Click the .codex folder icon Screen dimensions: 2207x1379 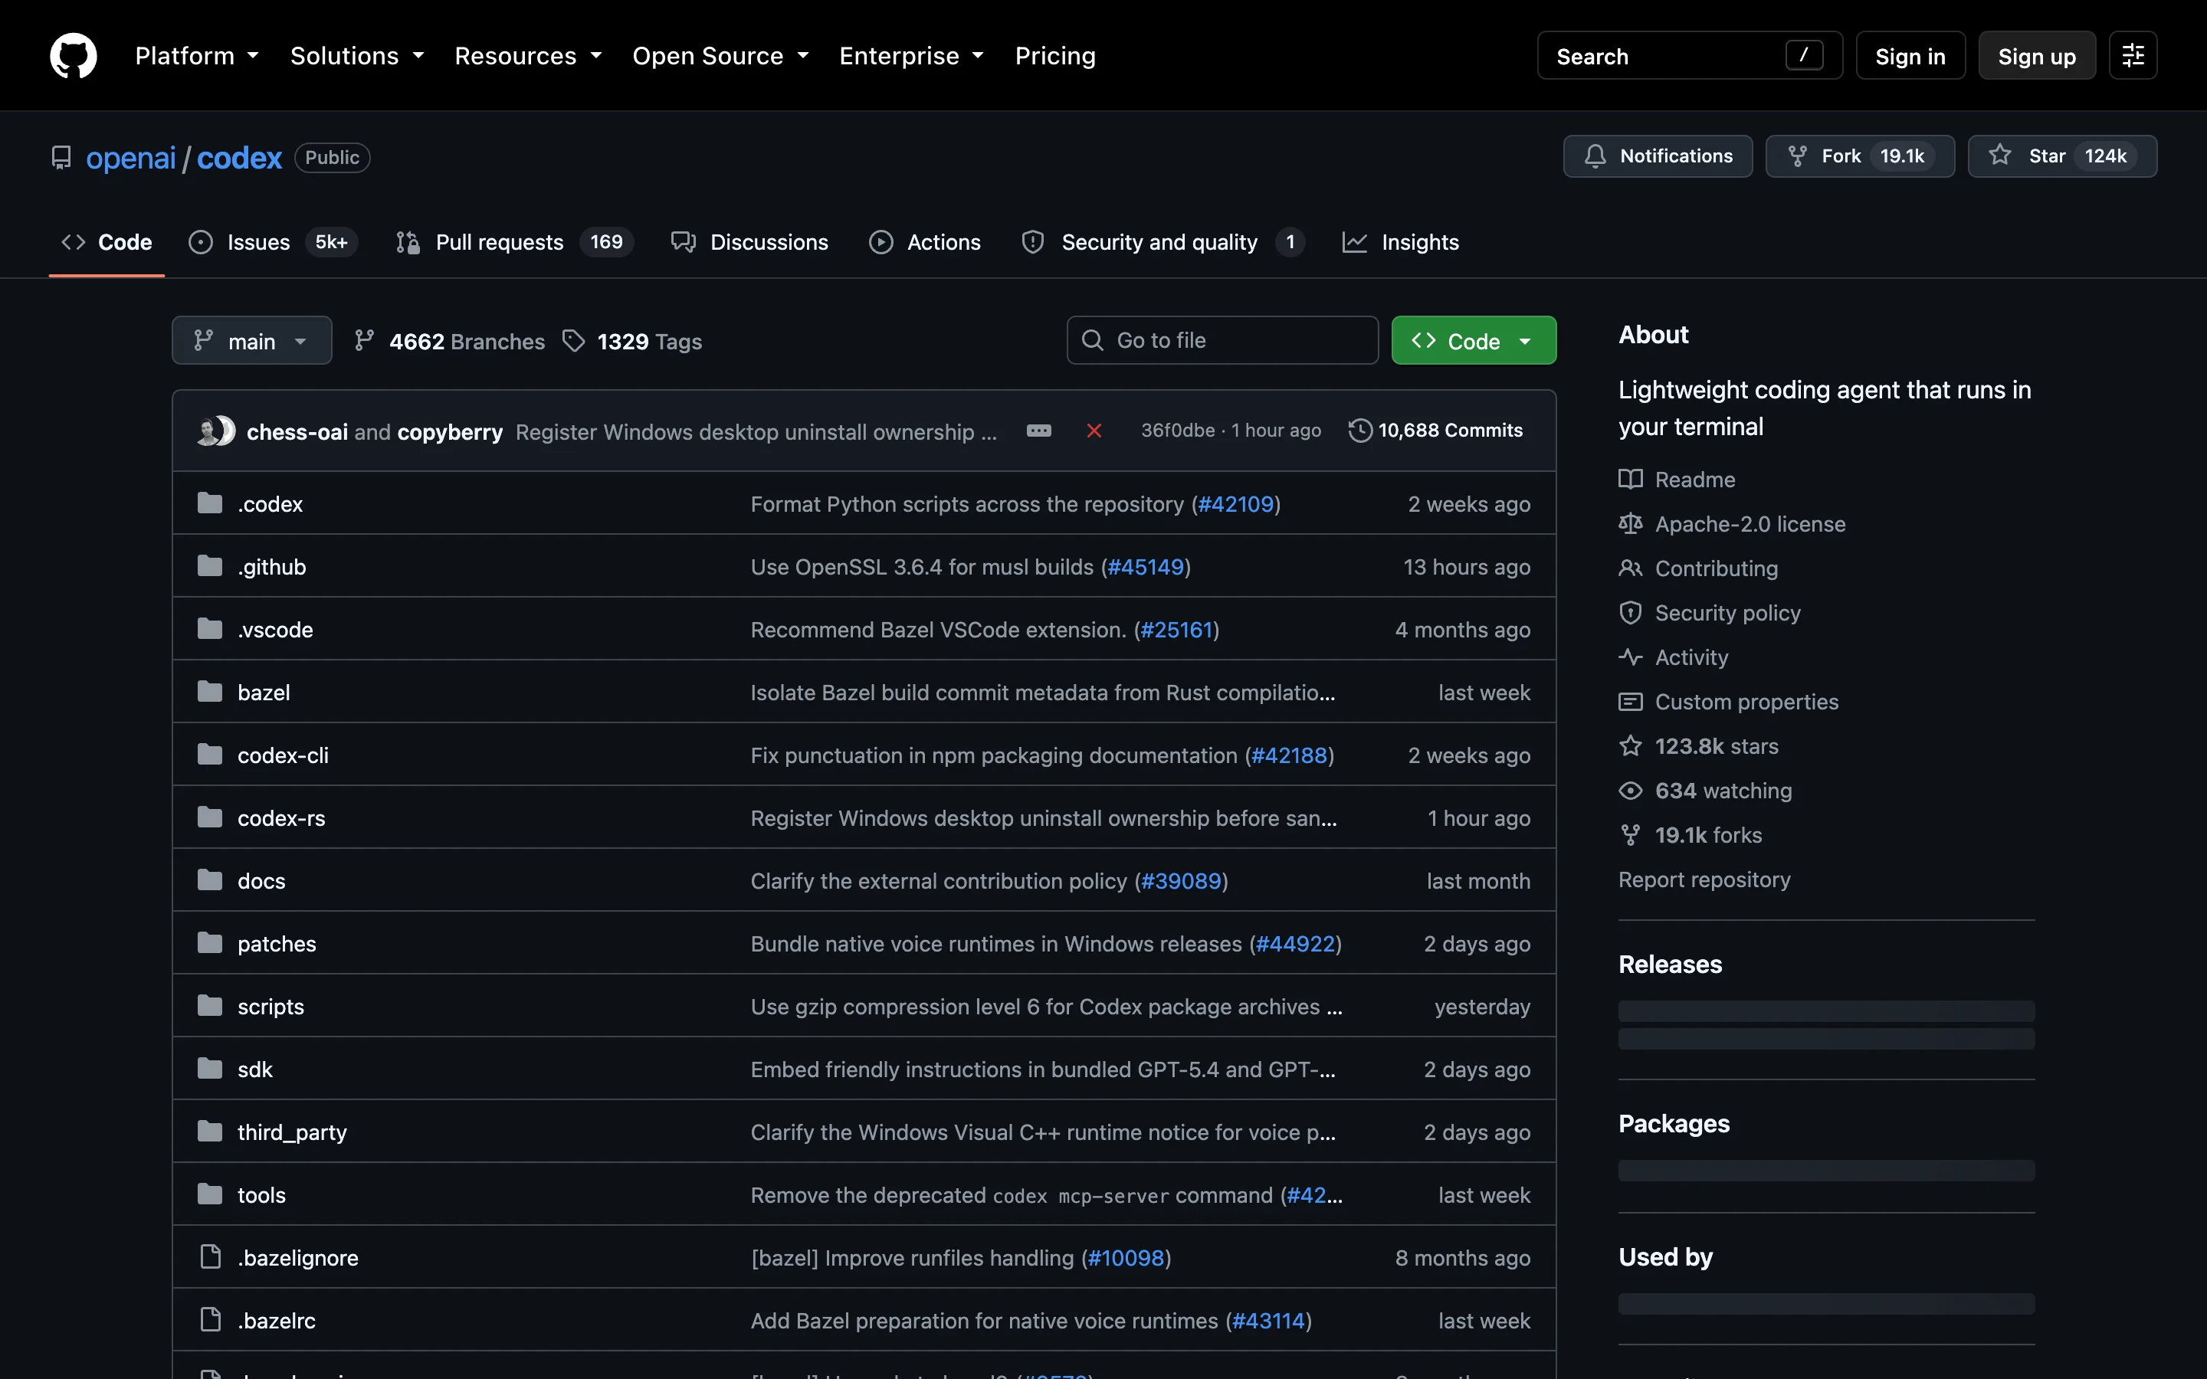point(210,503)
